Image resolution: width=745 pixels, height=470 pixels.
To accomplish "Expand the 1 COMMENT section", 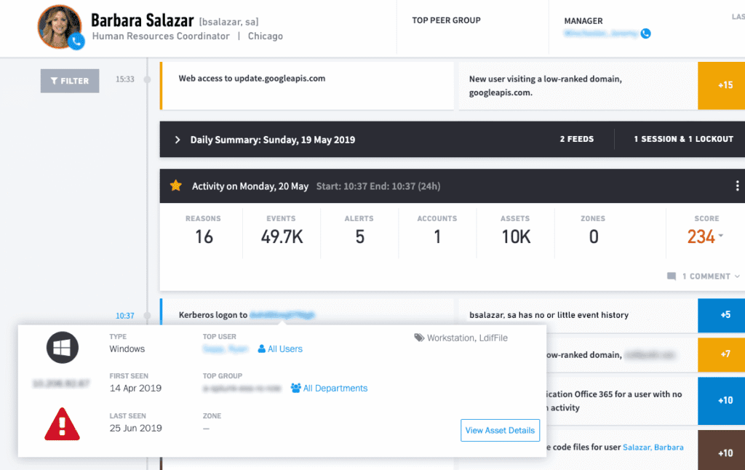I will 712,276.
